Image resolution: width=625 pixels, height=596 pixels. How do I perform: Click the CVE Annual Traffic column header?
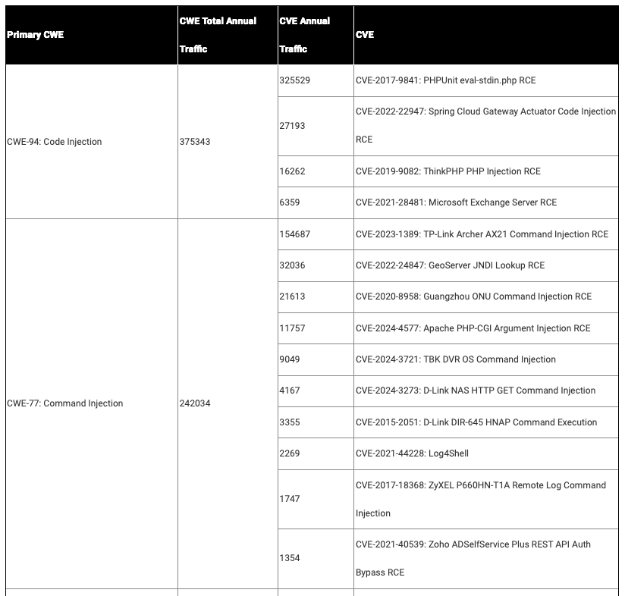coord(304,35)
